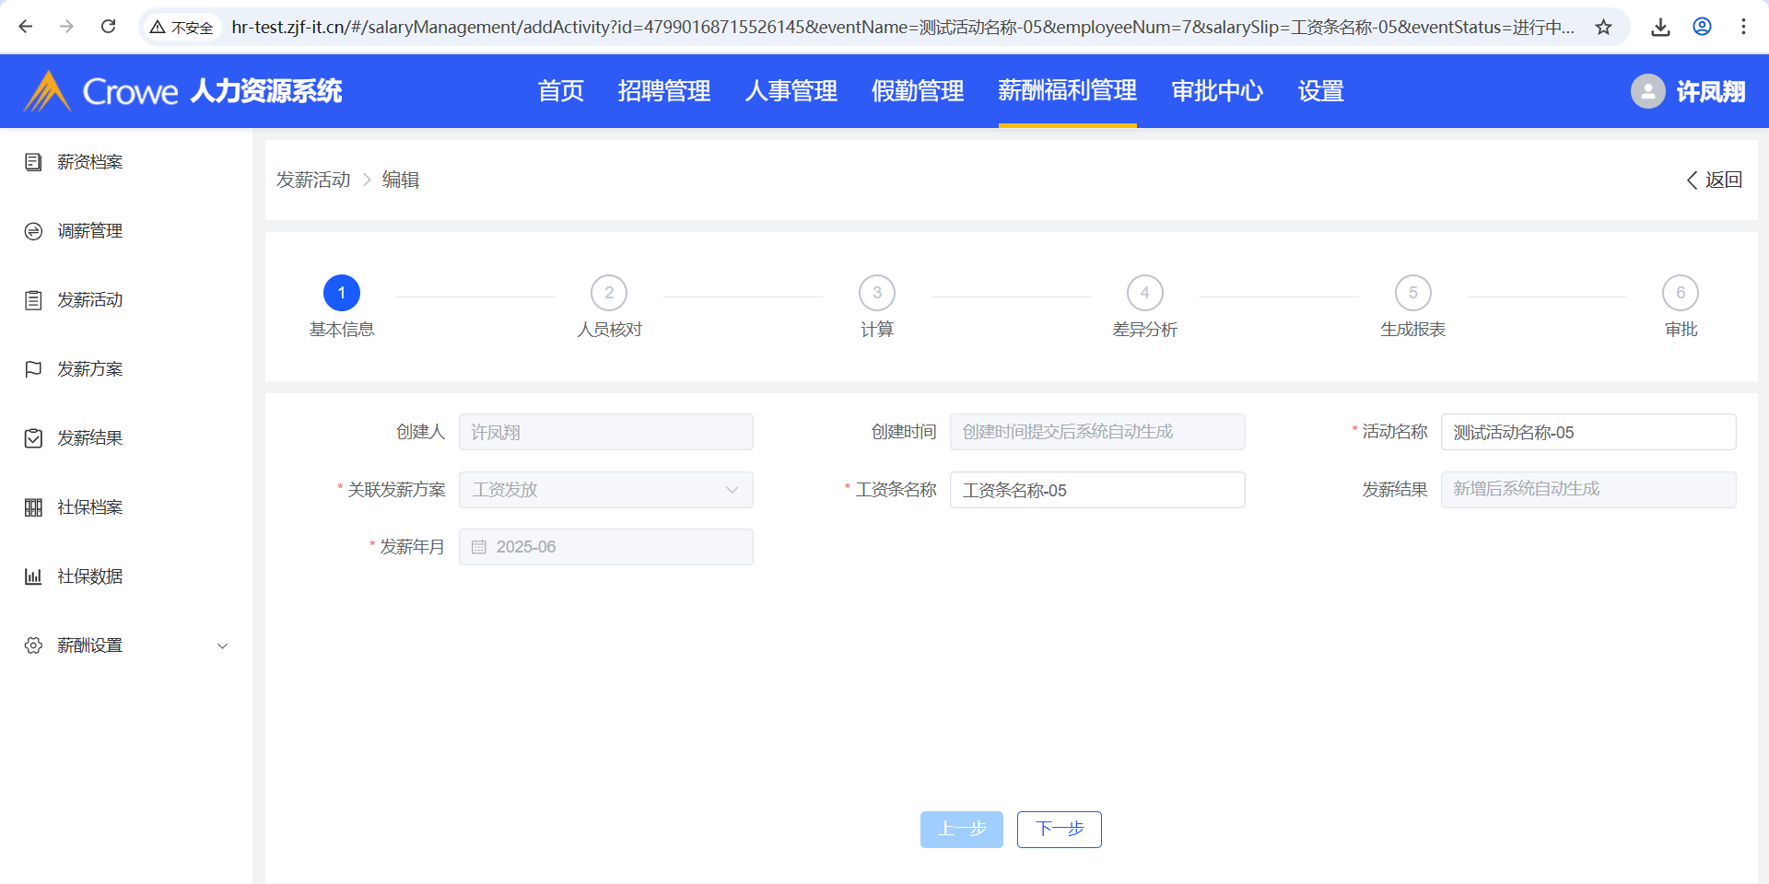The width and height of the screenshot is (1769, 884).
Task: Click the 发薪方案 flag icon
Action: coord(33,369)
